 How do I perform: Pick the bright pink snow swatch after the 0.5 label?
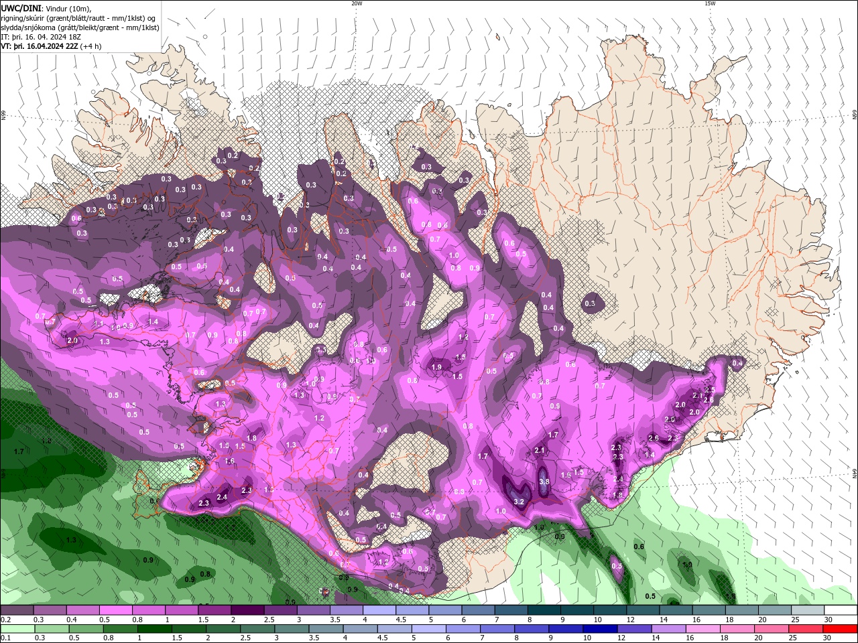coord(116,610)
